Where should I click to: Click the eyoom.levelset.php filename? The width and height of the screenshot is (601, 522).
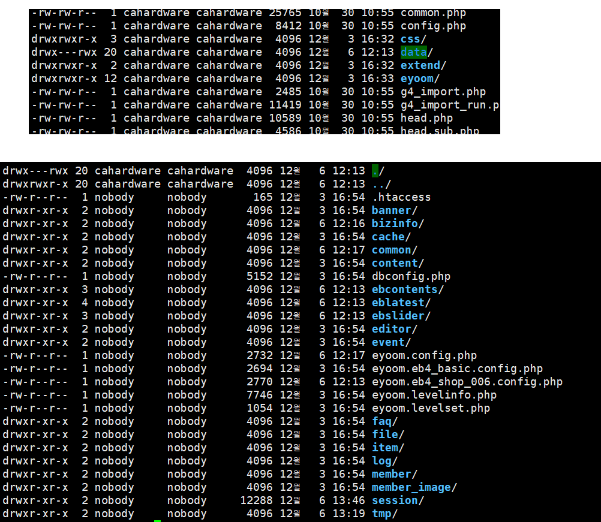(431, 409)
